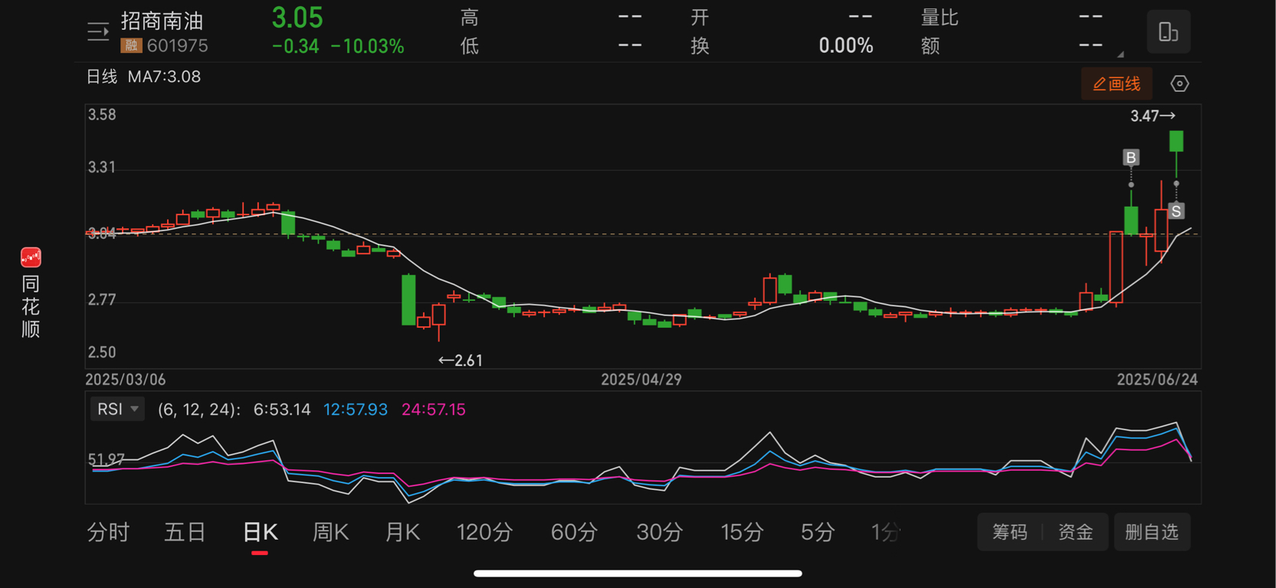The height and width of the screenshot is (588, 1276).
Task: Tap the 同花顺 logo icon
Action: pos(31,257)
